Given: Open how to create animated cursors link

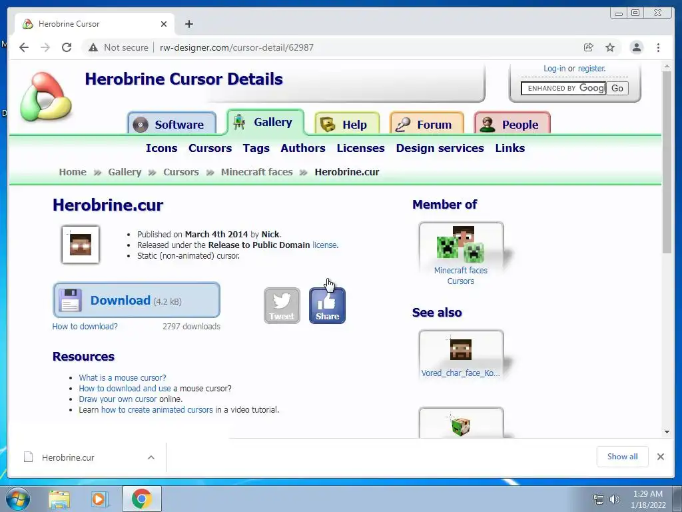Looking at the screenshot, I should [157, 410].
